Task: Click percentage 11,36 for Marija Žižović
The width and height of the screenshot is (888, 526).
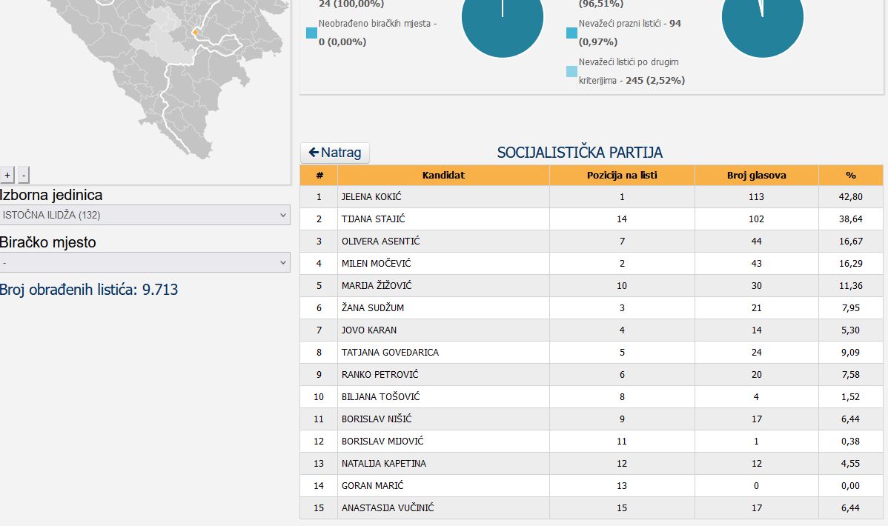Action: [851, 286]
